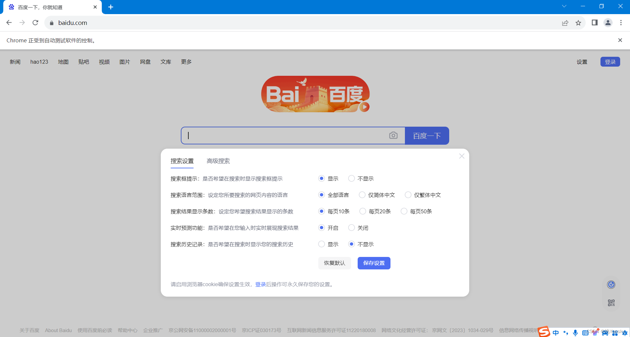Viewport: 630px width, 337px height.
Task: Reload the Baidu page
Action: [x=35, y=23]
